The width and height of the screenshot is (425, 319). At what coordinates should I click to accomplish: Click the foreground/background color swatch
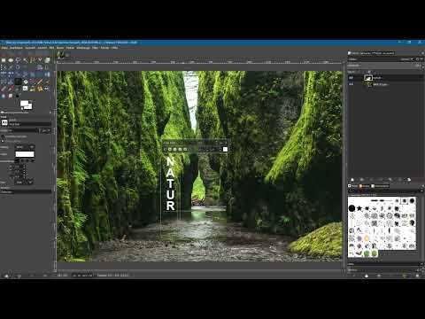point(26,105)
